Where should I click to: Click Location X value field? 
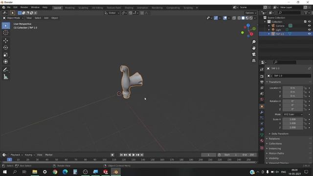tap(292, 88)
